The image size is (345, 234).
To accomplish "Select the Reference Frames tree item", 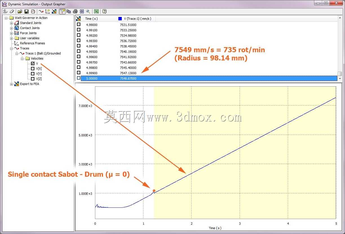I will 32,43.
